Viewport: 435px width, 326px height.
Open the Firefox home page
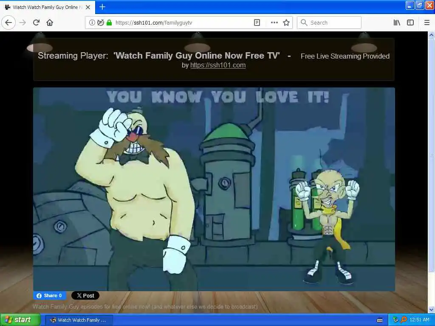point(50,22)
